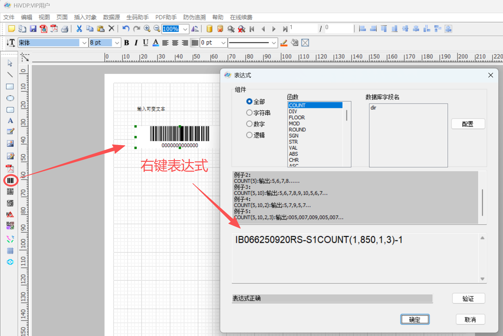Select the 逻辑 radio option
The width and height of the screenshot is (503, 336).
[x=249, y=135]
